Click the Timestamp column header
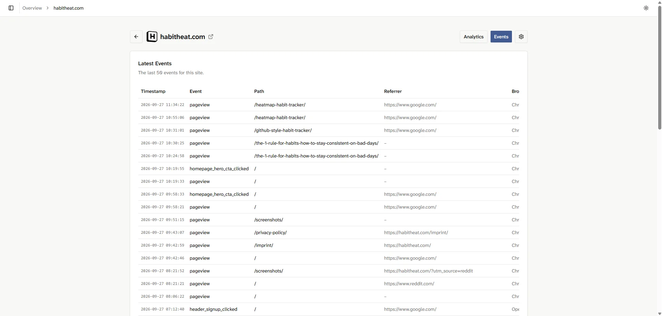This screenshot has height=316, width=662. click(x=153, y=91)
